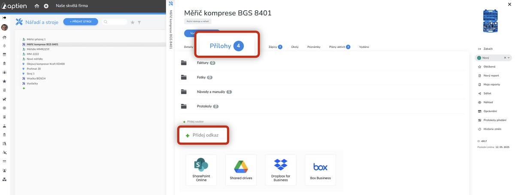This screenshot has width=515, height=195.
Task: Select Vysílačka in list
Action: click(33, 84)
